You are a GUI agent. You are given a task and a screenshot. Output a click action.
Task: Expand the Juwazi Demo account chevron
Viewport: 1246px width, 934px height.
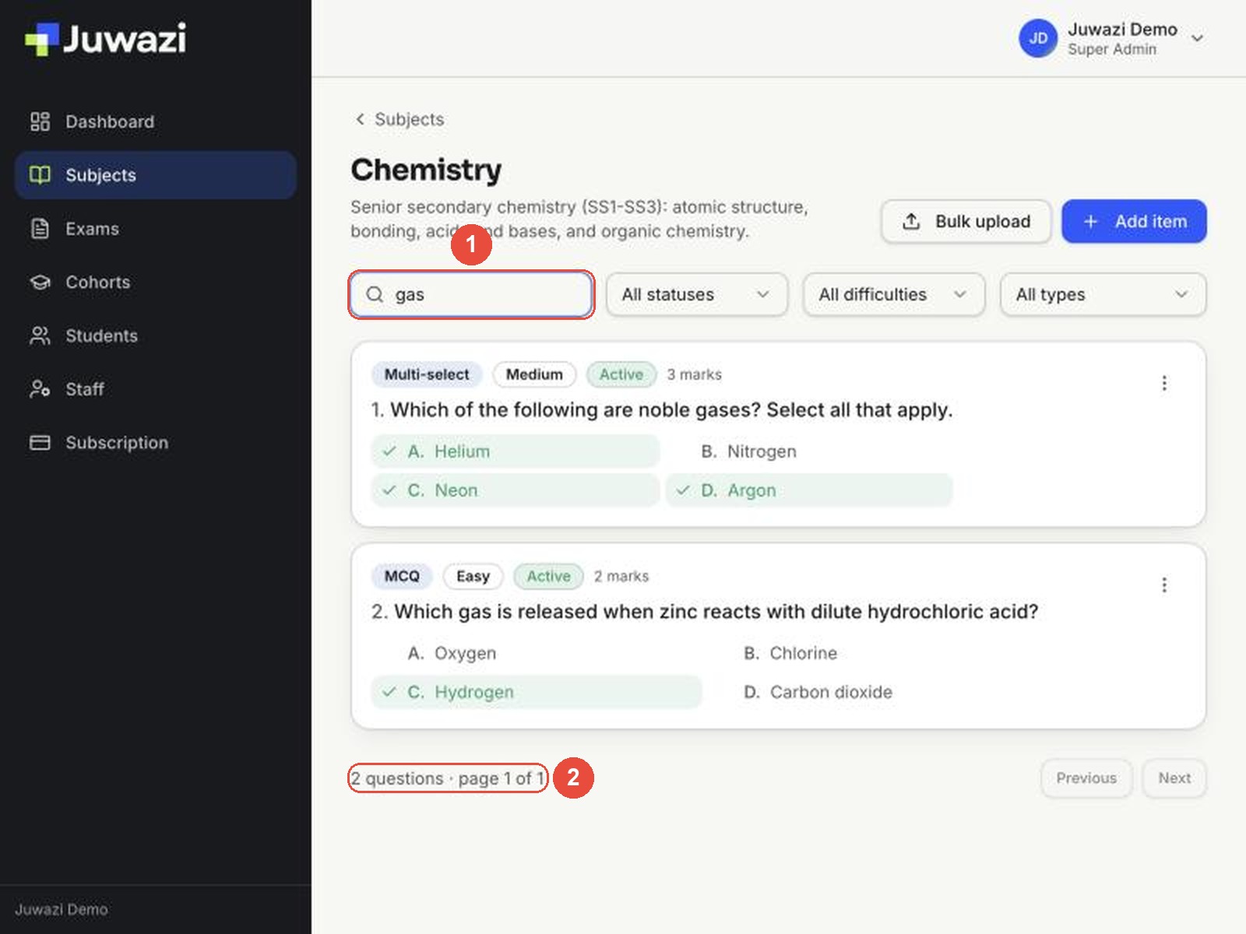[x=1198, y=38]
